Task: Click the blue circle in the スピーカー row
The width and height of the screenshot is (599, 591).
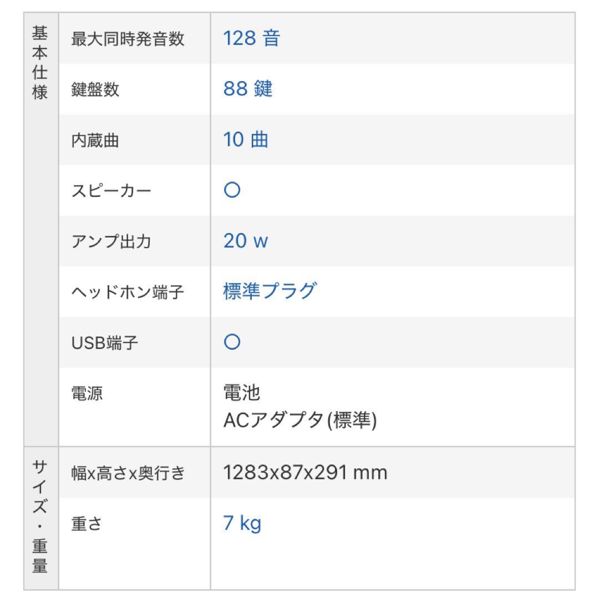Action: [x=232, y=191]
